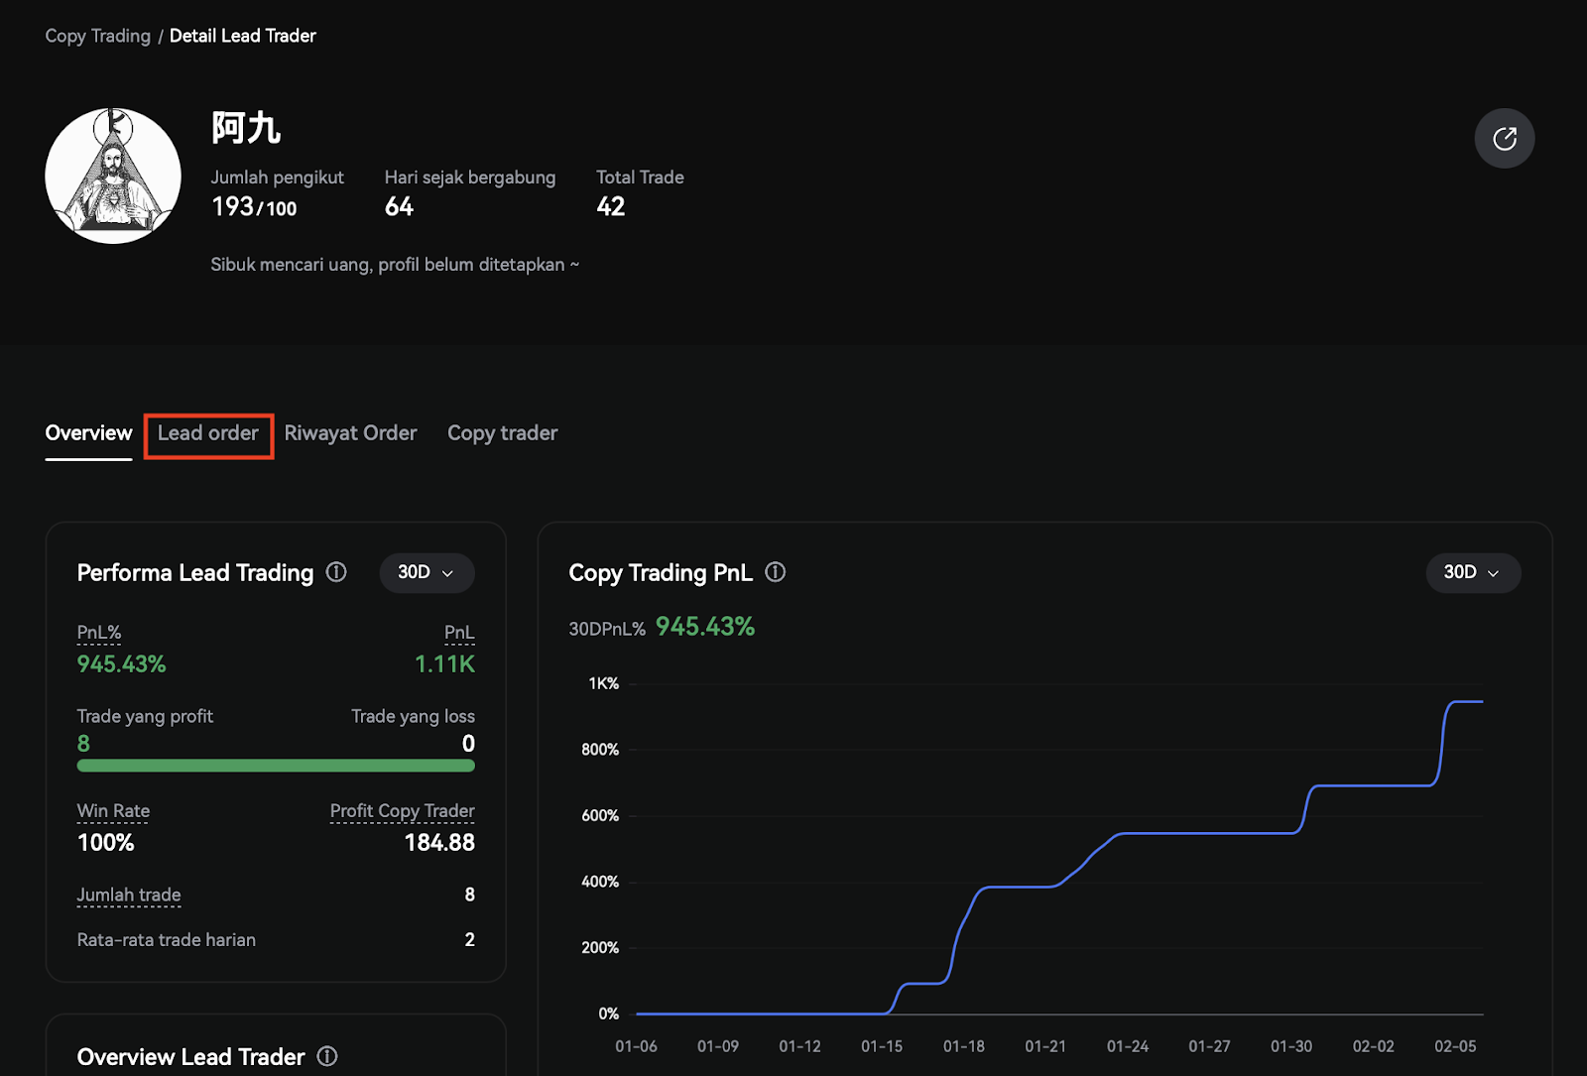Click the 01-30 date on chart axis
This screenshot has width=1587, height=1076.
click(x=1290, y=1046)
